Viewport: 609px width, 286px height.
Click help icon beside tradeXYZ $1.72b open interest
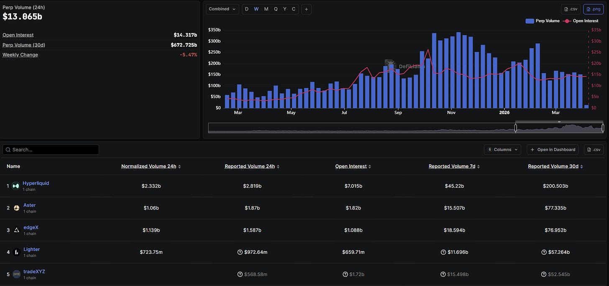click(345, 274)
